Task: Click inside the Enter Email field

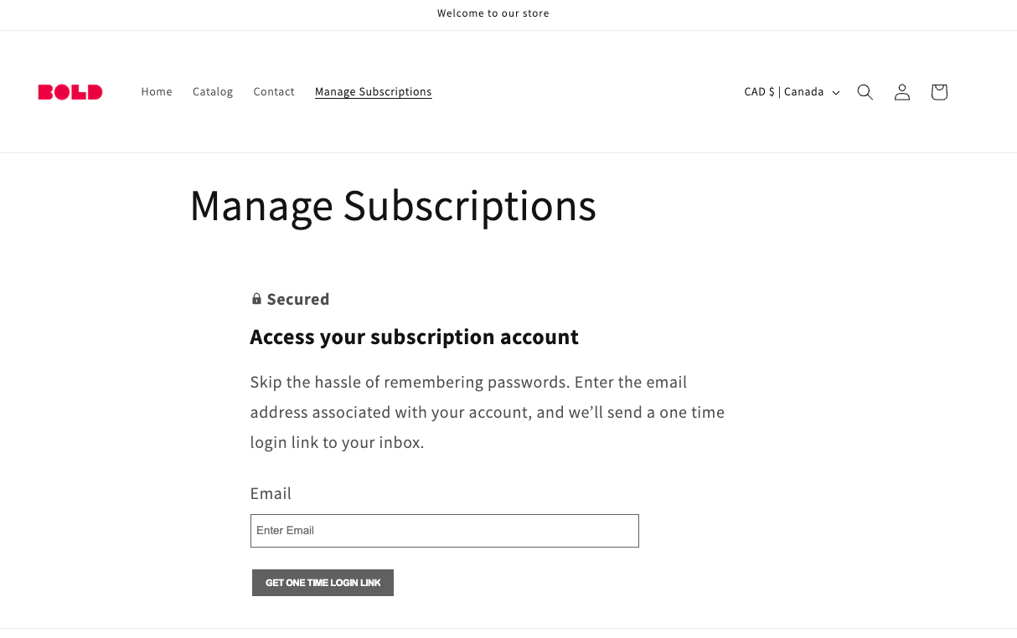Action: coord(444,530)
